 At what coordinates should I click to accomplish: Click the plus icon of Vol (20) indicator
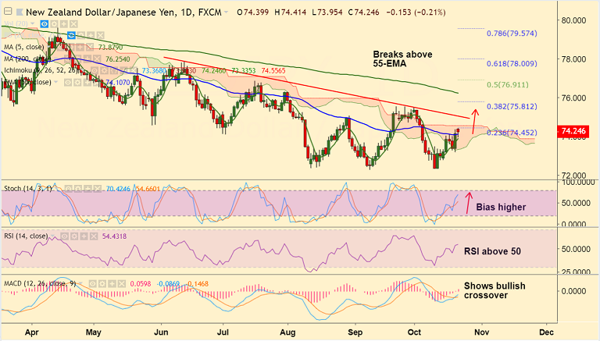[x=64, y=24]
